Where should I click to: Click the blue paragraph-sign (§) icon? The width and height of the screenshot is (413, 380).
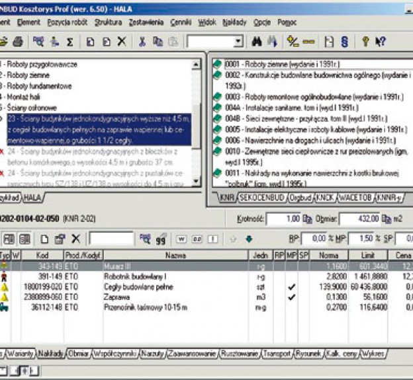click(345, 42)
